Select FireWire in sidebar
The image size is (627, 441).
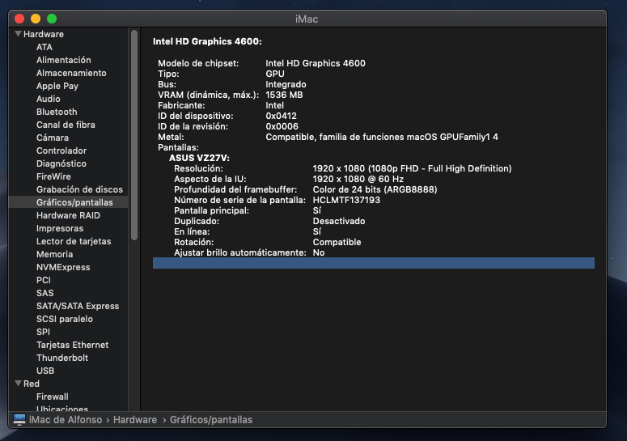click(x=53, y=176)
